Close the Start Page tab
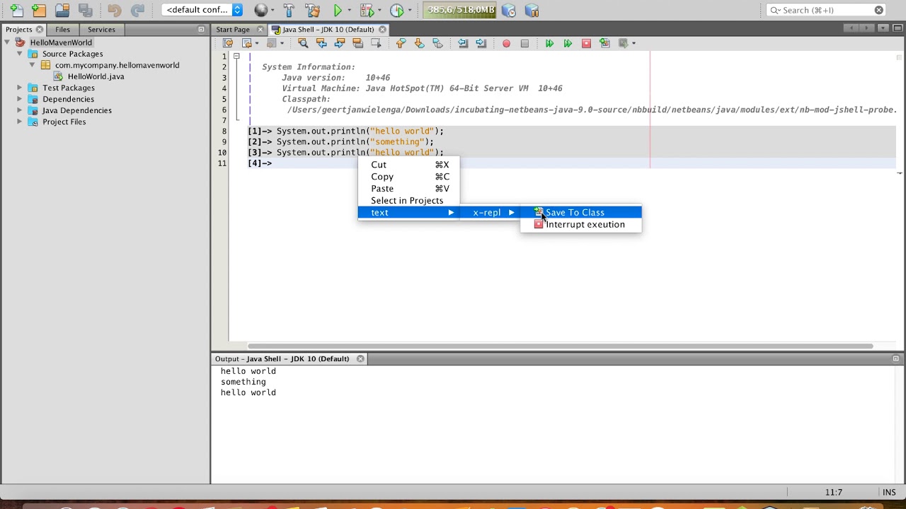906x509 pixels. (x=260, y=30)
